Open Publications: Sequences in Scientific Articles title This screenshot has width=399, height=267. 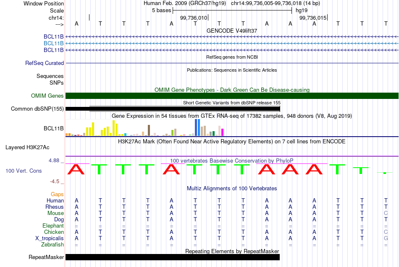tap(232, 70)
